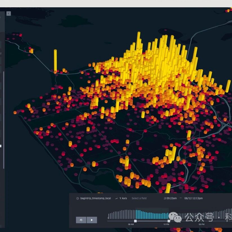Click the begintrip_timestamp_local filter name

(x=95, y=198)
